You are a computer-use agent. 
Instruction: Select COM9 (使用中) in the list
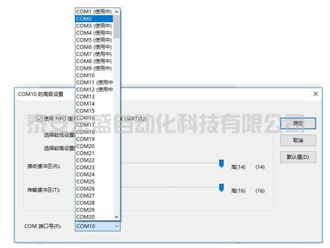(94, 68)
